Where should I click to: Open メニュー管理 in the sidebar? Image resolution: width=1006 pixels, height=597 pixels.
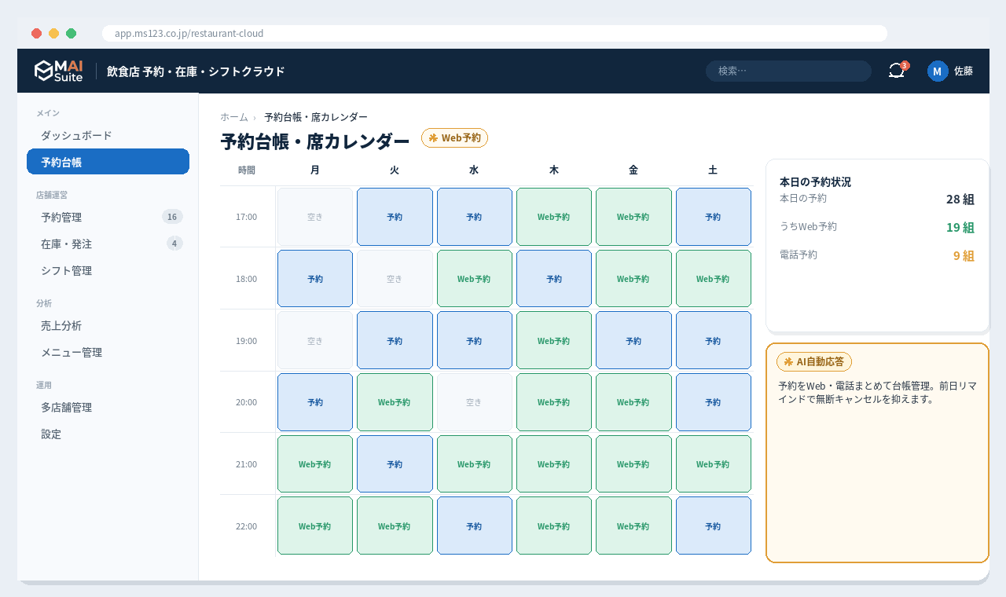tap(108, 352)
